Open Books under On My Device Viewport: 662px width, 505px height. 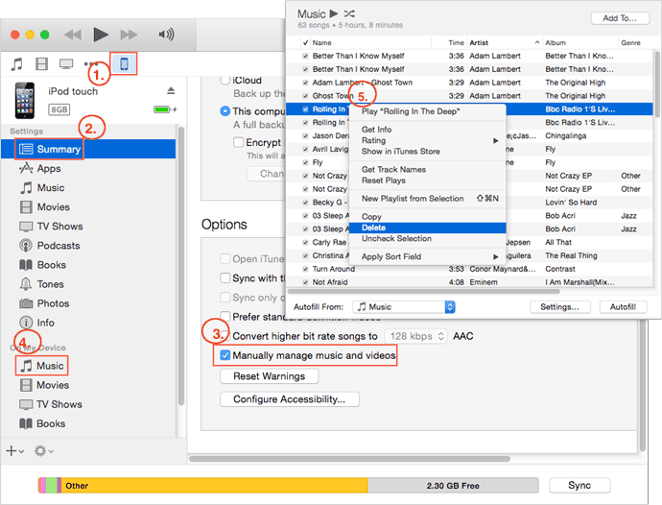[x=42, y=423]
